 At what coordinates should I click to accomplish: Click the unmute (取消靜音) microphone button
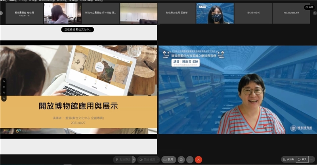click(122, 159)
